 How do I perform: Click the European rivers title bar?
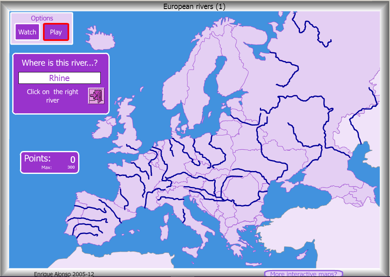[195, 6]
